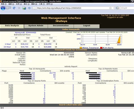134x109 pixels.
Task: Reload the current page
Action: 14,8
